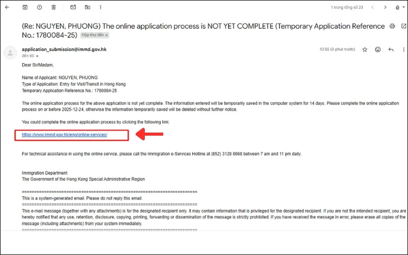The width and height of the screenshot is (408, 255).
Task: Open the immd.gov.hk online-services link
Action: point(65,135)
